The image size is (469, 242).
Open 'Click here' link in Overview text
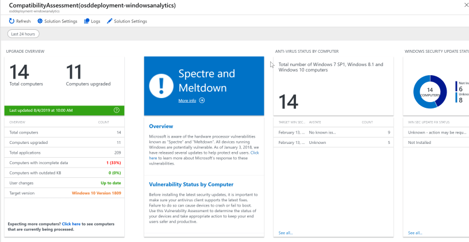[x=254, y=153]
